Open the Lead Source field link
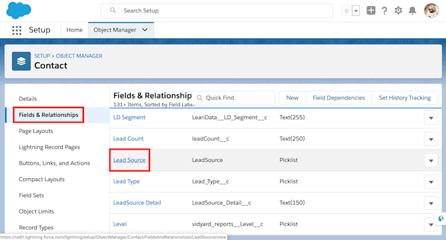 point(129,160)
